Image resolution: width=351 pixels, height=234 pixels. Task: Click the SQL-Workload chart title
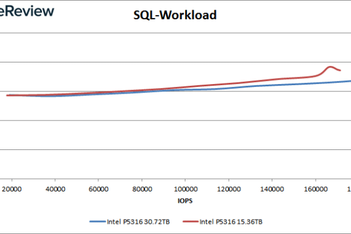point(175,15)
